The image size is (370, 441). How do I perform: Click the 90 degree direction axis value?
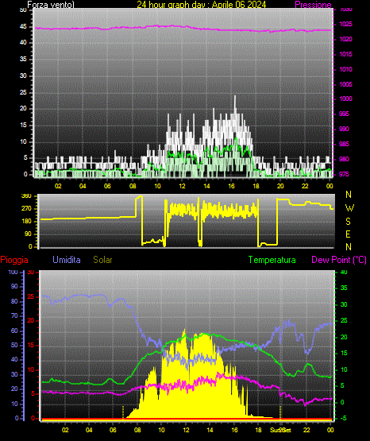(x=28, y=234)
